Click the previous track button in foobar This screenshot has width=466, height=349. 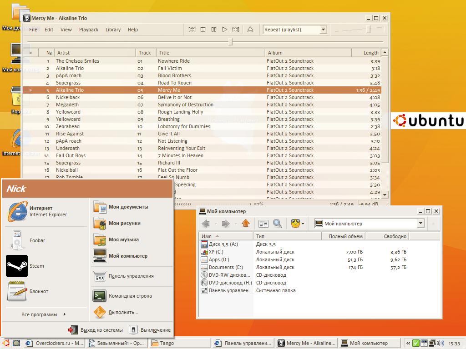(192, 30)
